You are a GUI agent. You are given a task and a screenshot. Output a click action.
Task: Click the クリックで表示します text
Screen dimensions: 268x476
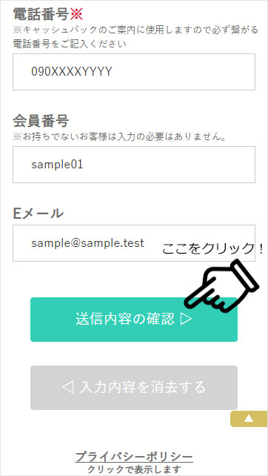click(x=134, y=469)
